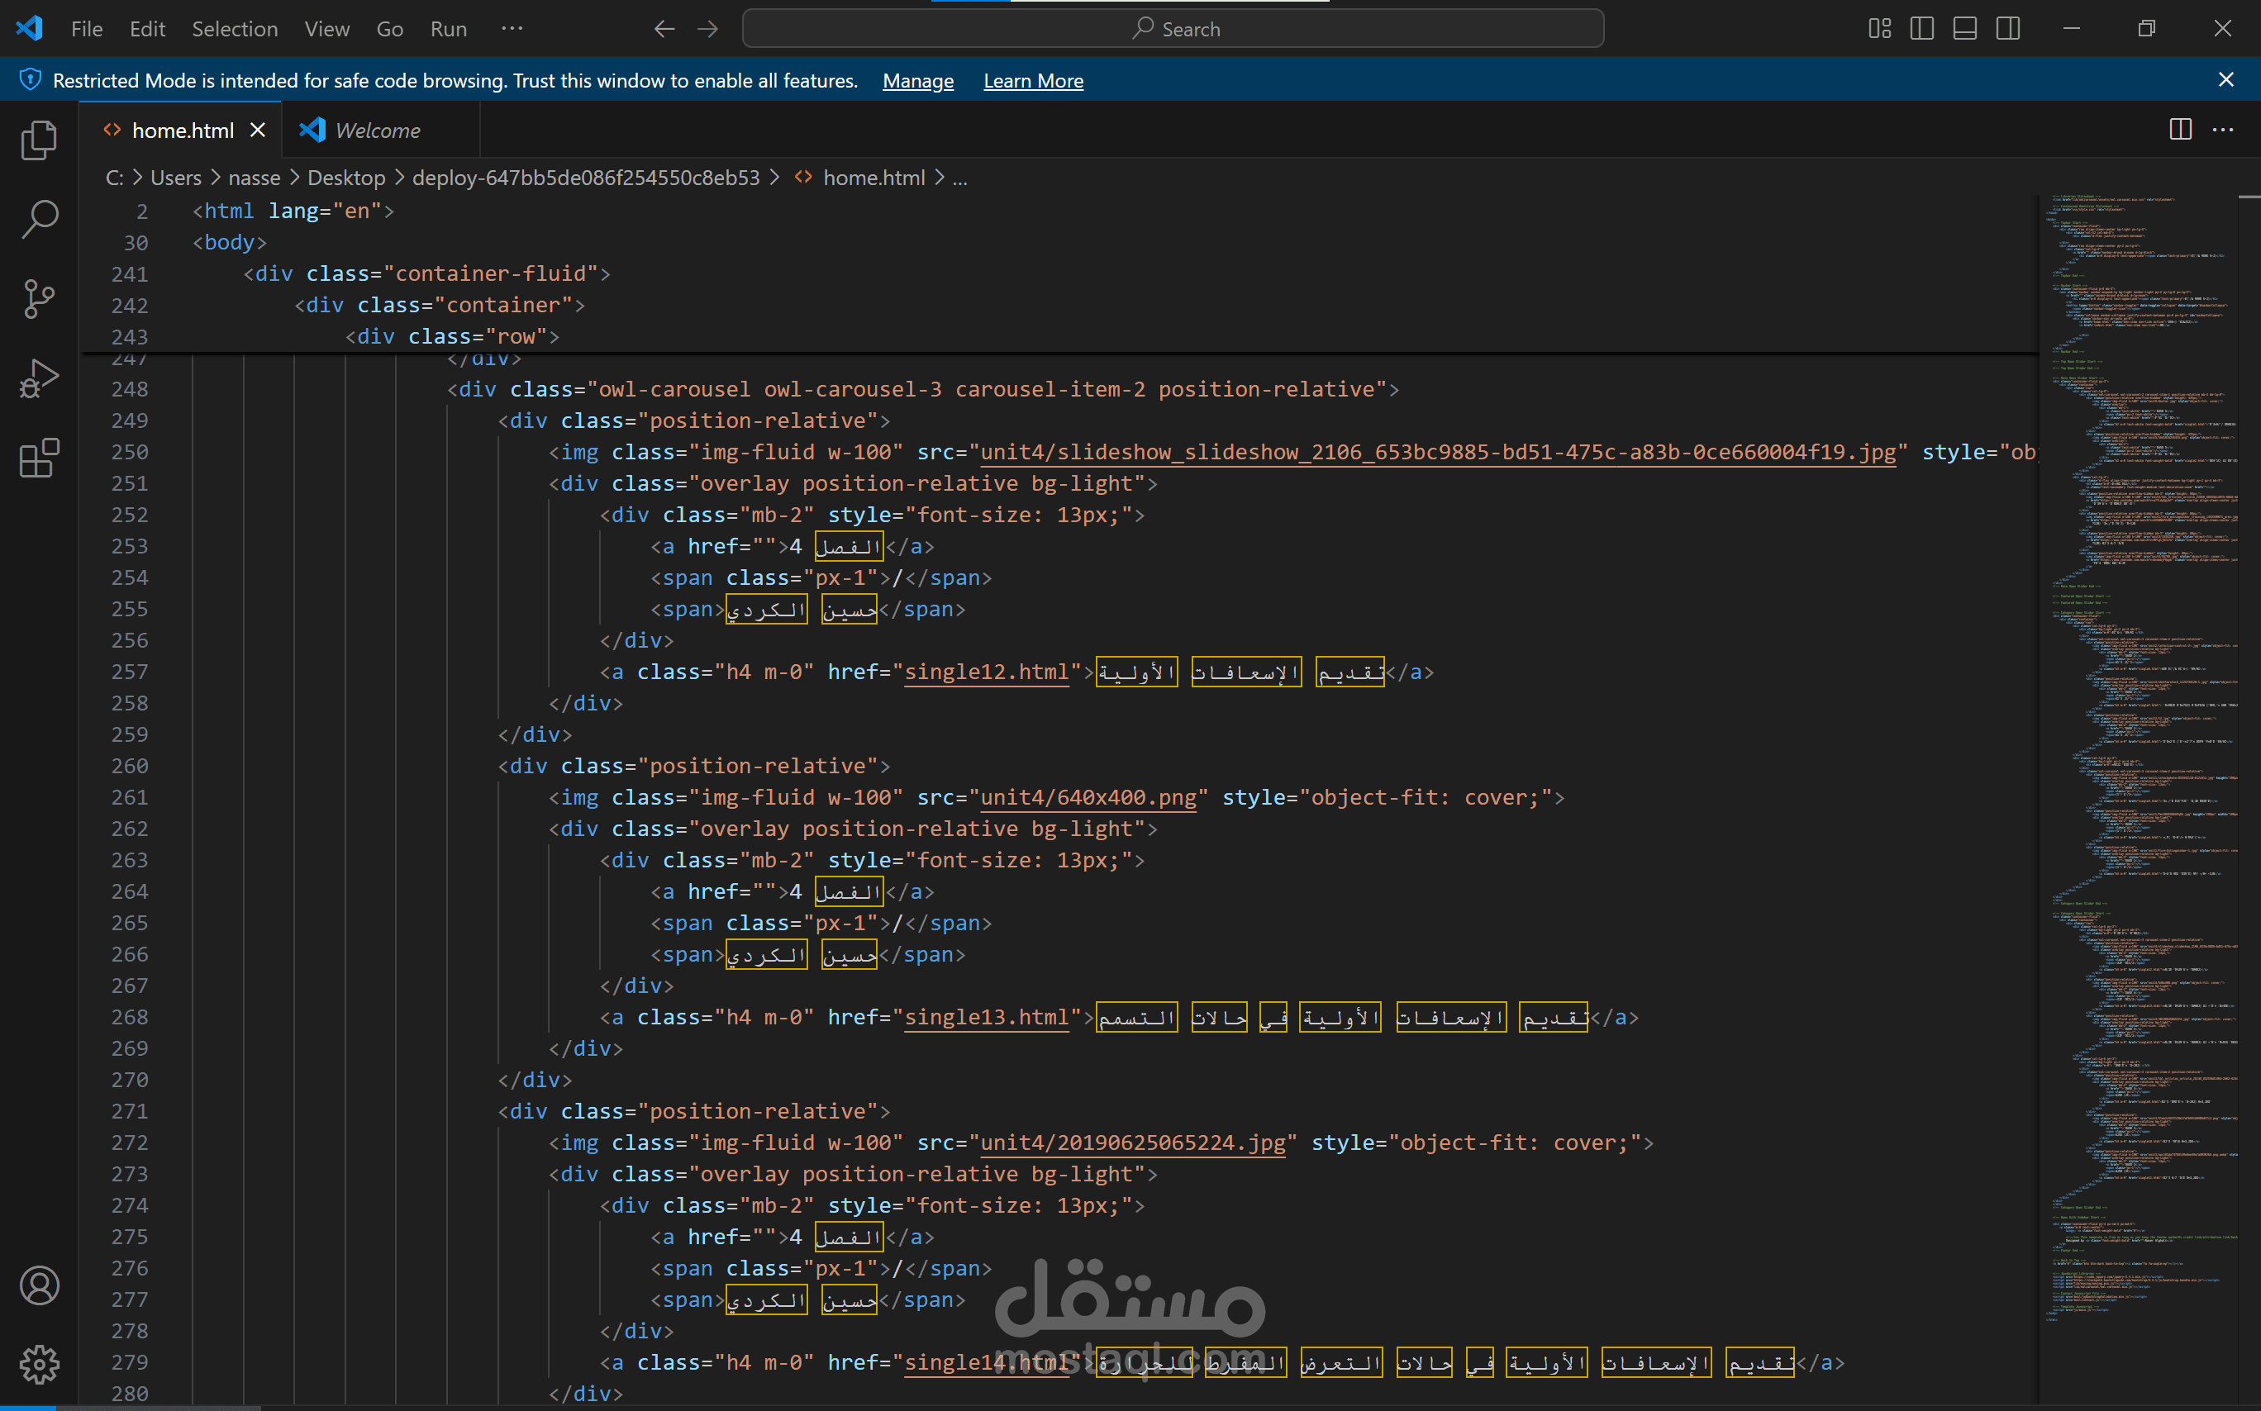Open Source Control view
Image resolution: width=2261 pixels, height=1411 pixels.
[x=38, y=298]
